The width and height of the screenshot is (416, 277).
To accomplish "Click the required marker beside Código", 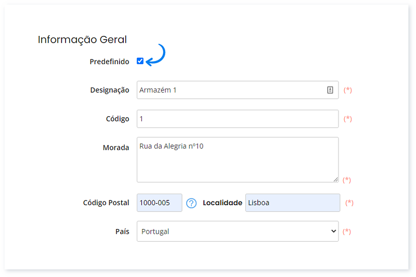I will pyautogui.click(x=347, y=119).
